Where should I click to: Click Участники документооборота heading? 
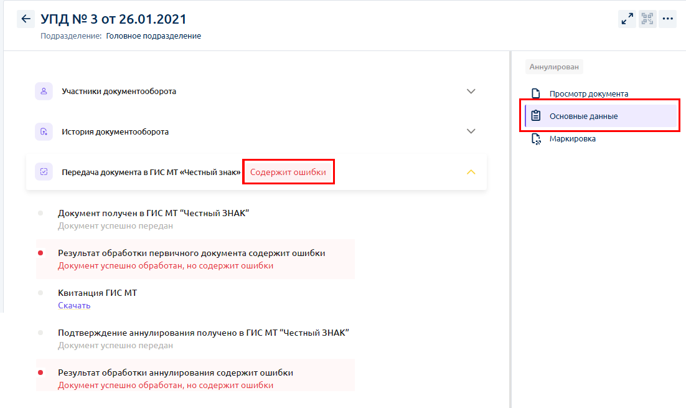118,91
